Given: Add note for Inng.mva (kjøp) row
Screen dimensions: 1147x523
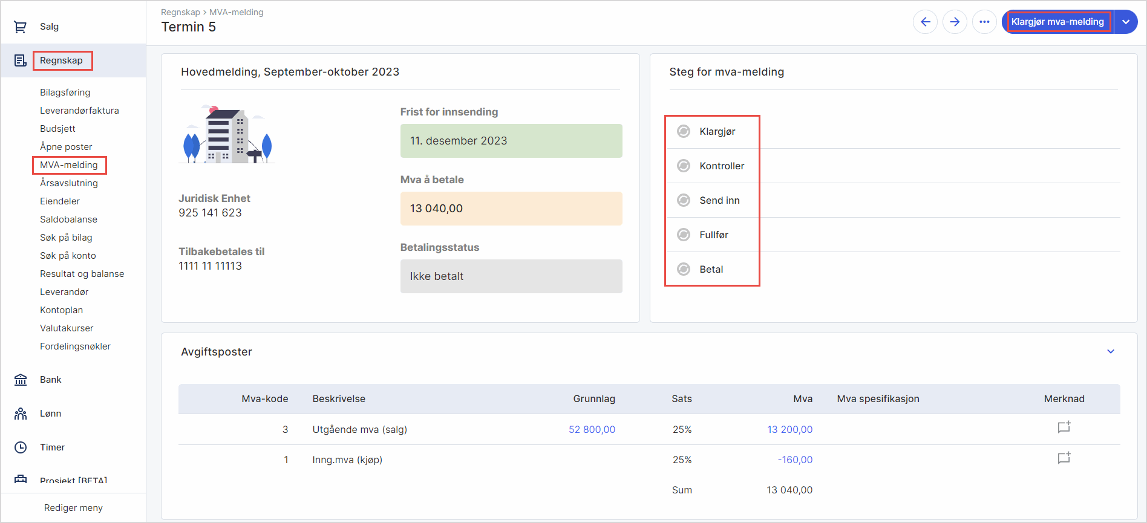Looking at the screenshot, I should [x=1064, y=458].
